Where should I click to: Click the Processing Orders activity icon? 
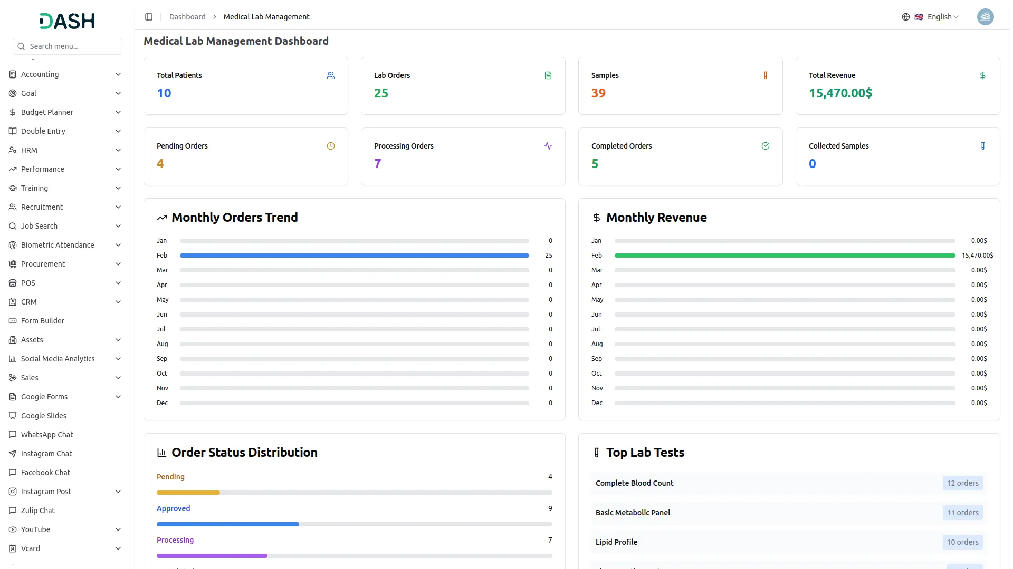click(x=548, y=146)
